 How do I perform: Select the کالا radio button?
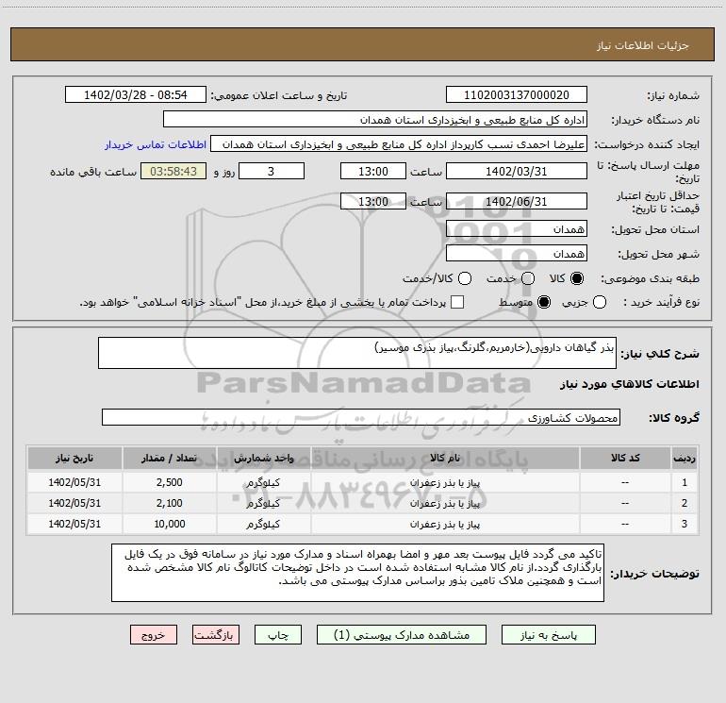click(577, 278)
